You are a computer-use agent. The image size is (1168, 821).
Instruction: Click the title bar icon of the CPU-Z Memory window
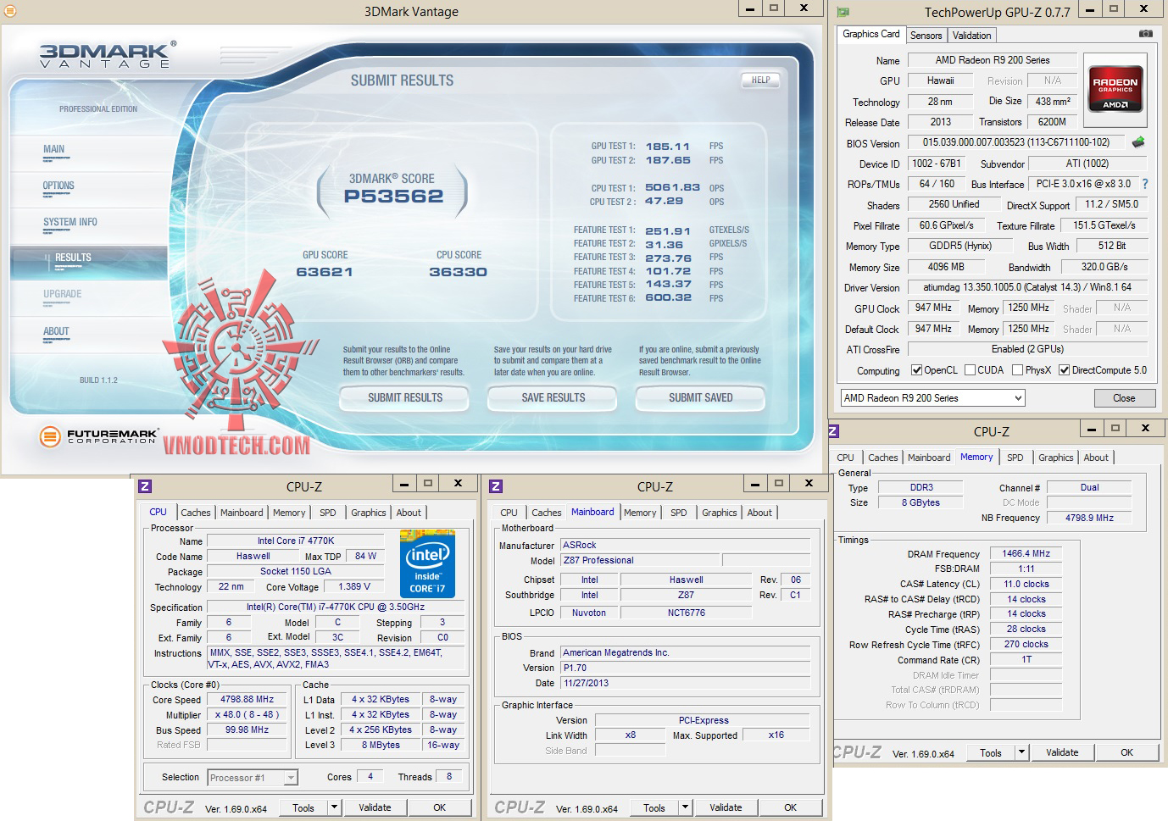click(832, 431)
